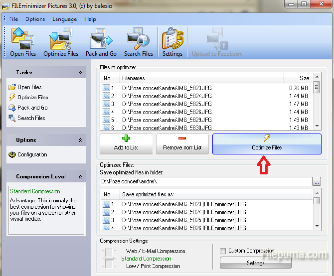Click the Search Files toolbar icon
334x276 pixels.
tap(138, 42)
